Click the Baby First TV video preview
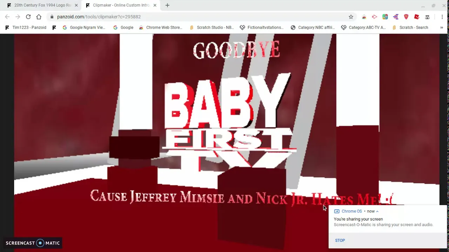 tap(227, 143)
